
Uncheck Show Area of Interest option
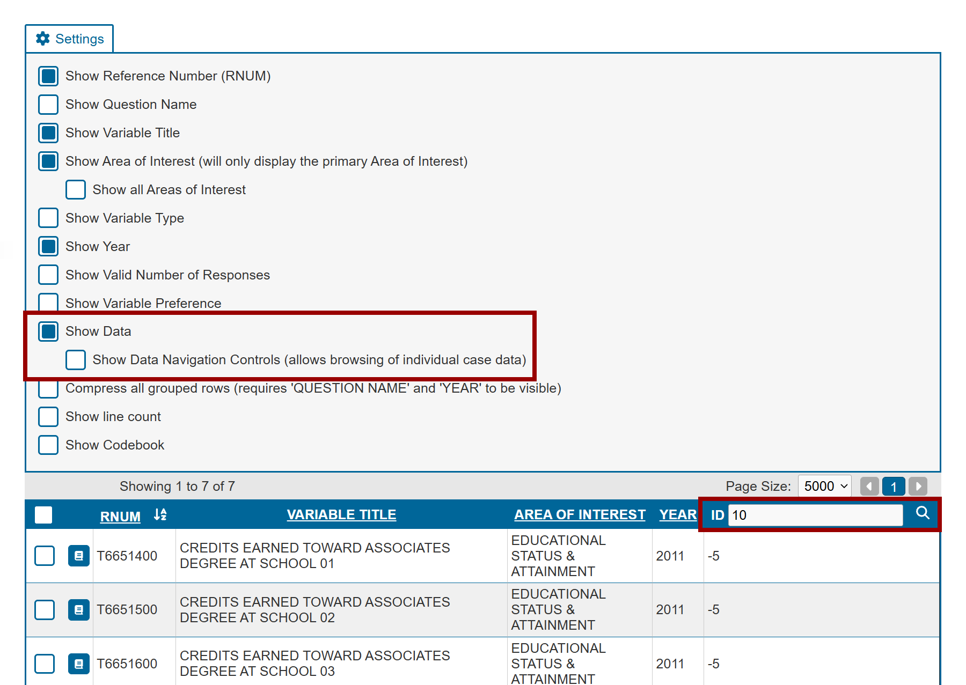[x=48, y=161]
